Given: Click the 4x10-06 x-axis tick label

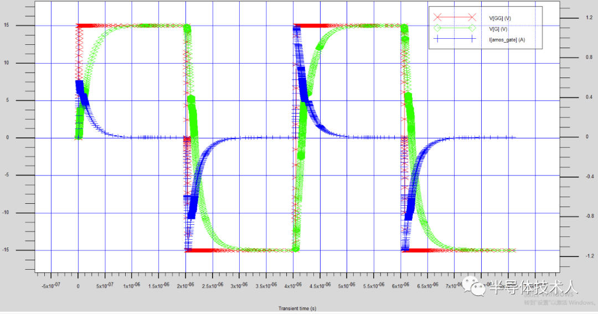Looking at the screenshot, I should point(293,285).
